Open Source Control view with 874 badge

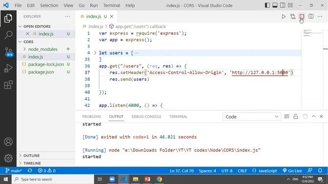pyautogui.click(x=9, y=52)
